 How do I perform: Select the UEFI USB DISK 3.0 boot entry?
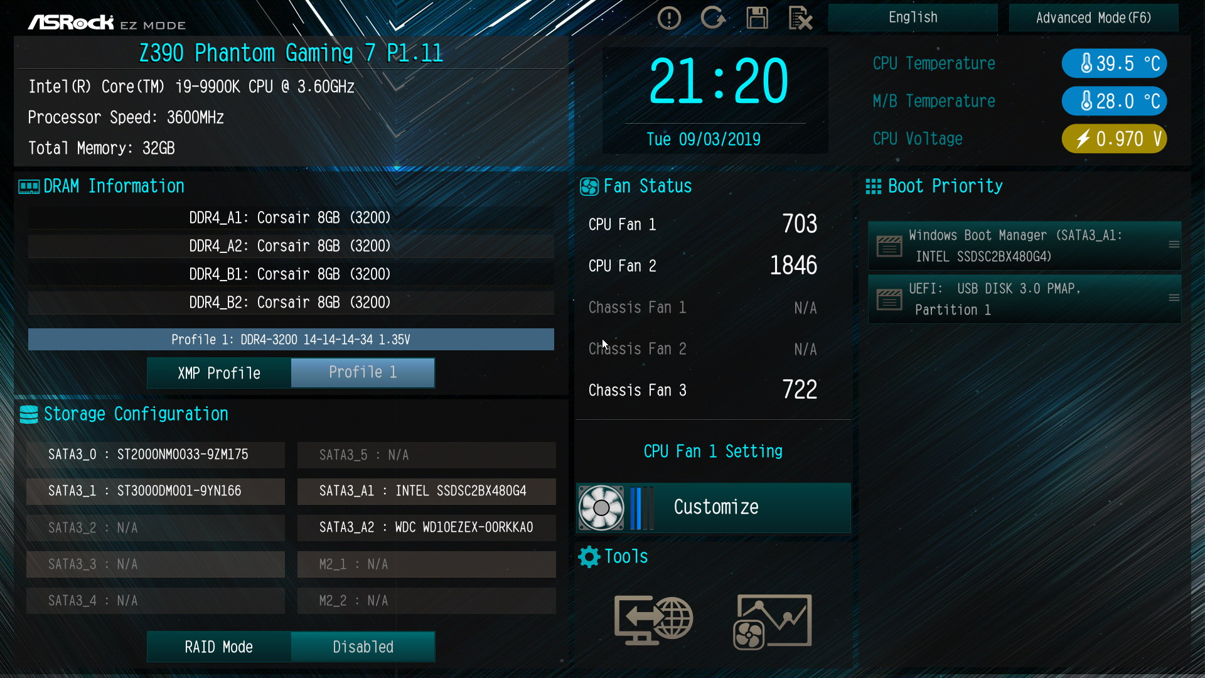pyautogui.click(x=1024, y=299)
